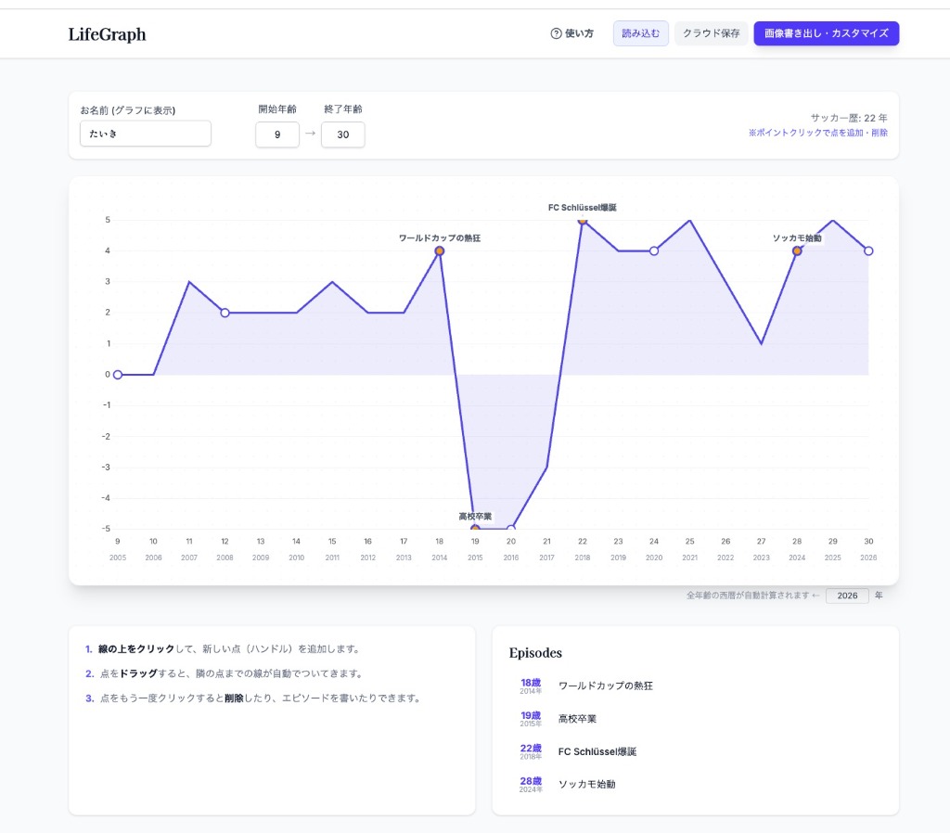Select the starting point at age 9
The image size is (950, 833).
(x=117, y=375)
